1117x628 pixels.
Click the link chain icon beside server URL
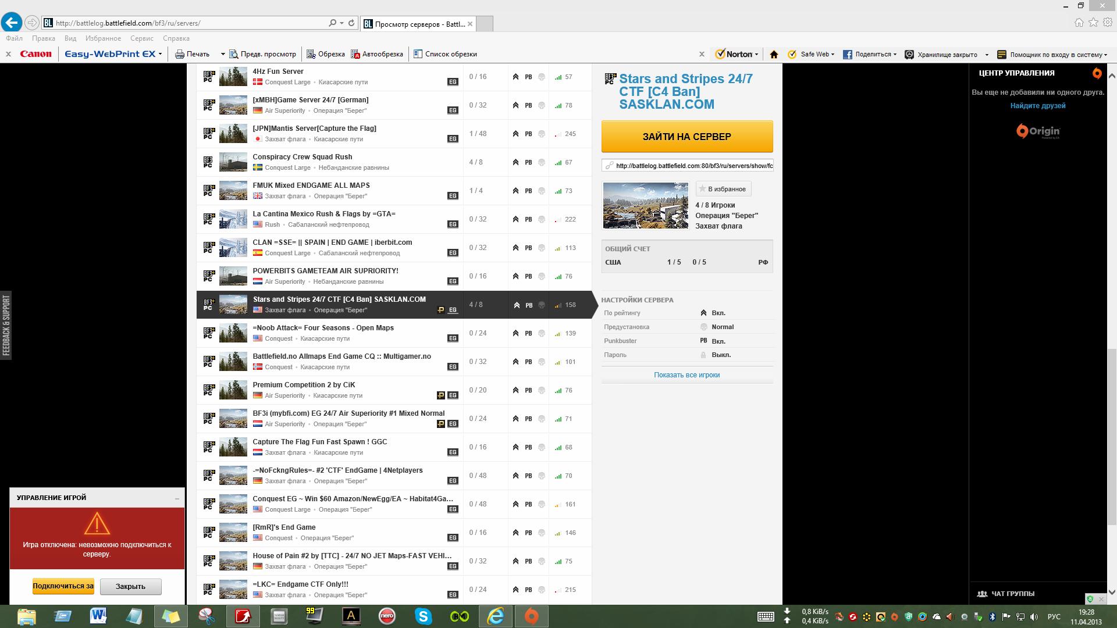[609, 166]
